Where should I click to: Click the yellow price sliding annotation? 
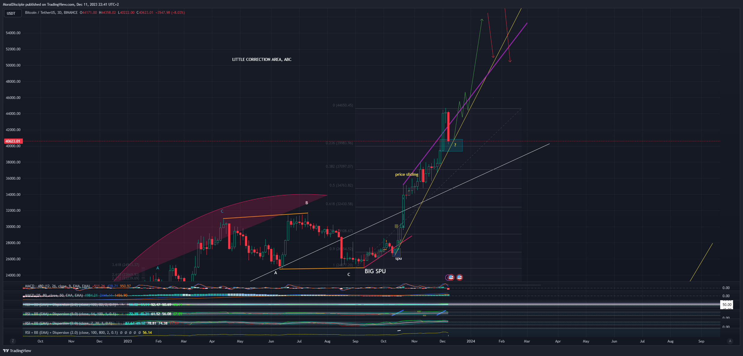[407, 174]
